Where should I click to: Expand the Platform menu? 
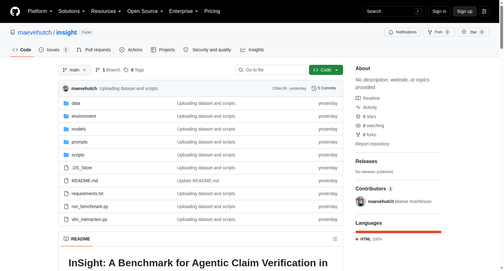(x=40, y=11)
